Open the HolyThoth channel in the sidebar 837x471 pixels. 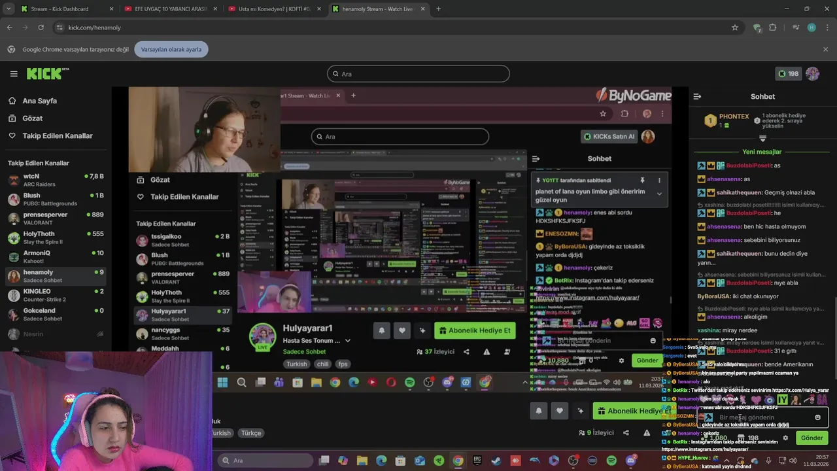pyautogui.click(x=56, y=237)
